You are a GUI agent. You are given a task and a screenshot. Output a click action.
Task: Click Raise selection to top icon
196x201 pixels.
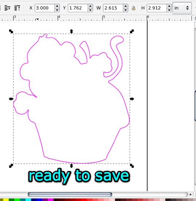(17, 8)
